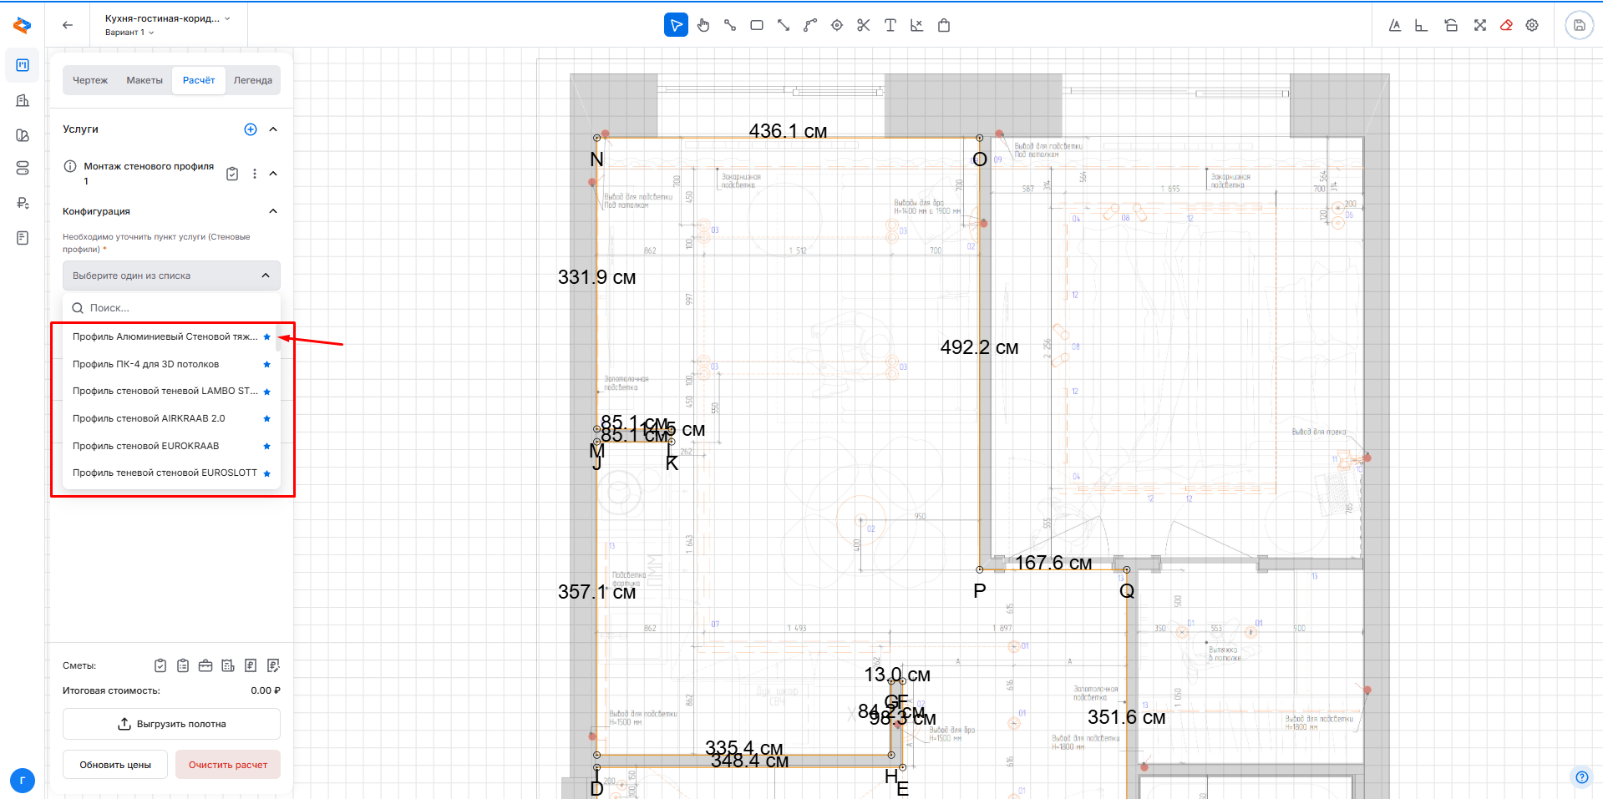Collapse the Конфигурация section
The image size is (1603, 799).
[273, 211]
